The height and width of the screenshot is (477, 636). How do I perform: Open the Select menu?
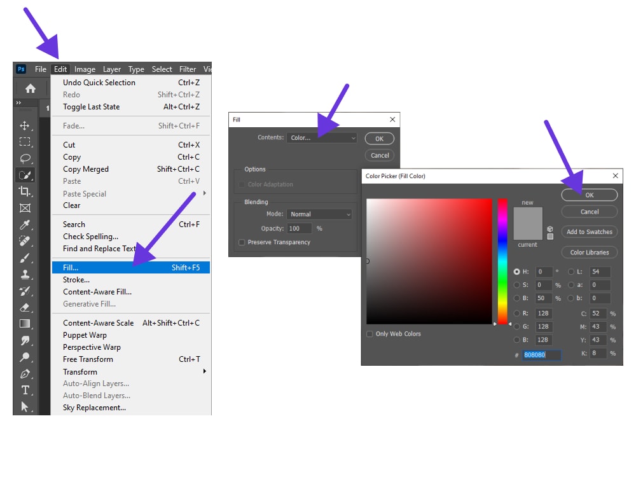[x=162, y=69]
